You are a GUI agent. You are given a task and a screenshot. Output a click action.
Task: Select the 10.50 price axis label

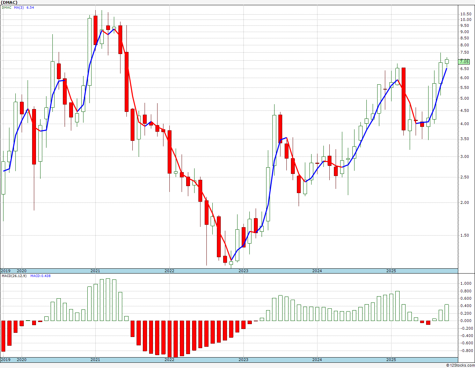(x=465, y=14)
